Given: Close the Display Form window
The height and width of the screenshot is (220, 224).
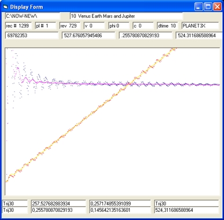Looking at the screenshot, I should tap(217, 7).
